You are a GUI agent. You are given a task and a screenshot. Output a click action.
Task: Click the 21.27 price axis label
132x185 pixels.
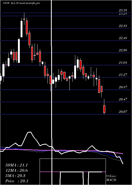pos(123,75)
